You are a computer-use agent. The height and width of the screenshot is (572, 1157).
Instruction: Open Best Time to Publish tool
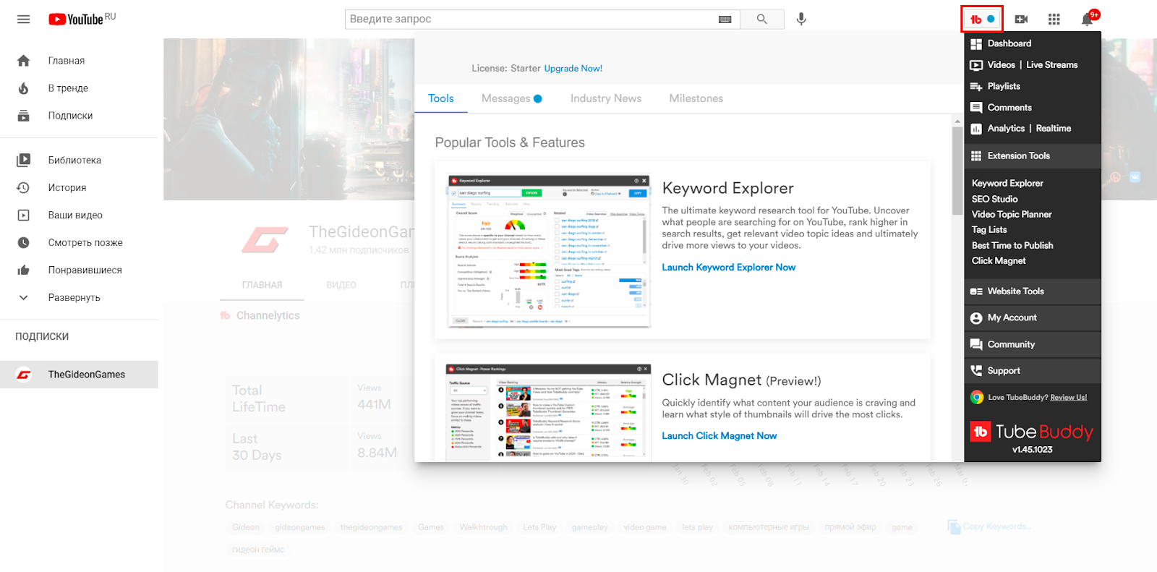pyautogui.click(x=1012, y=245)
